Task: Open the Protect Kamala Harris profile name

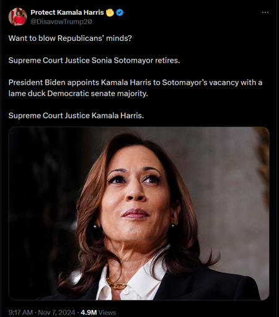Action: coord(67,12)
